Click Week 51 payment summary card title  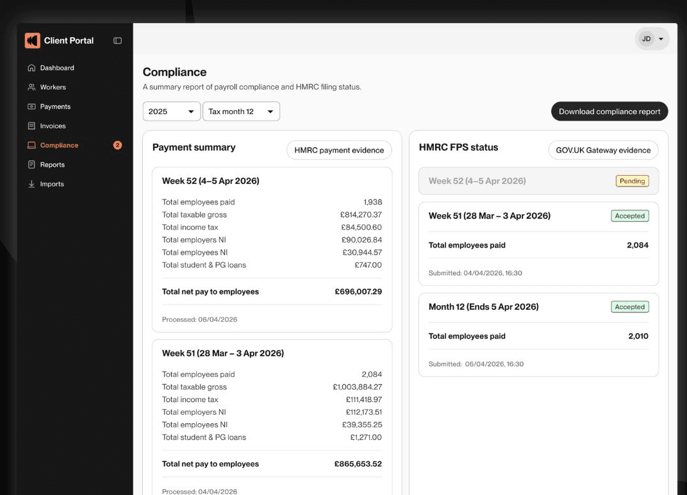point(223,353)
